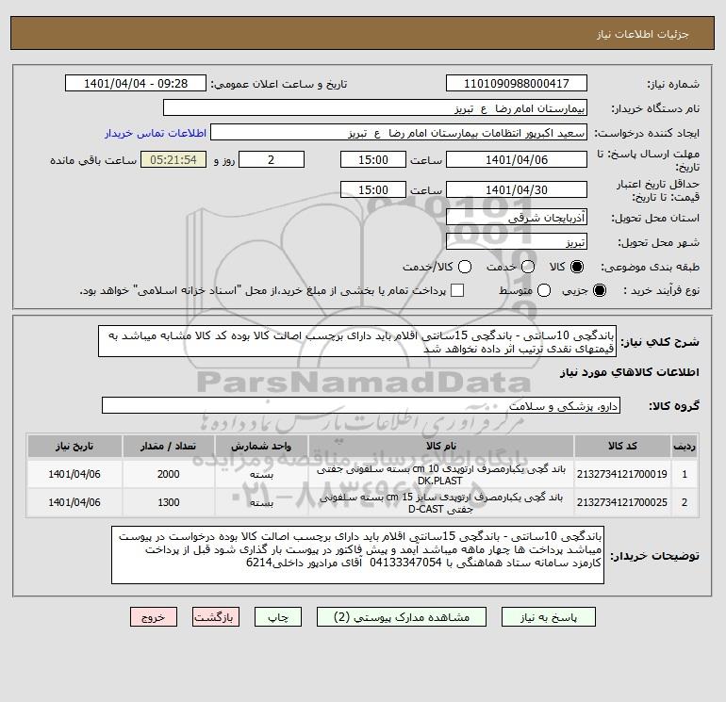This screenshot has width=726, height=702.
Task: Click the واحد شمارش column header
Action: tap(261, 446)
